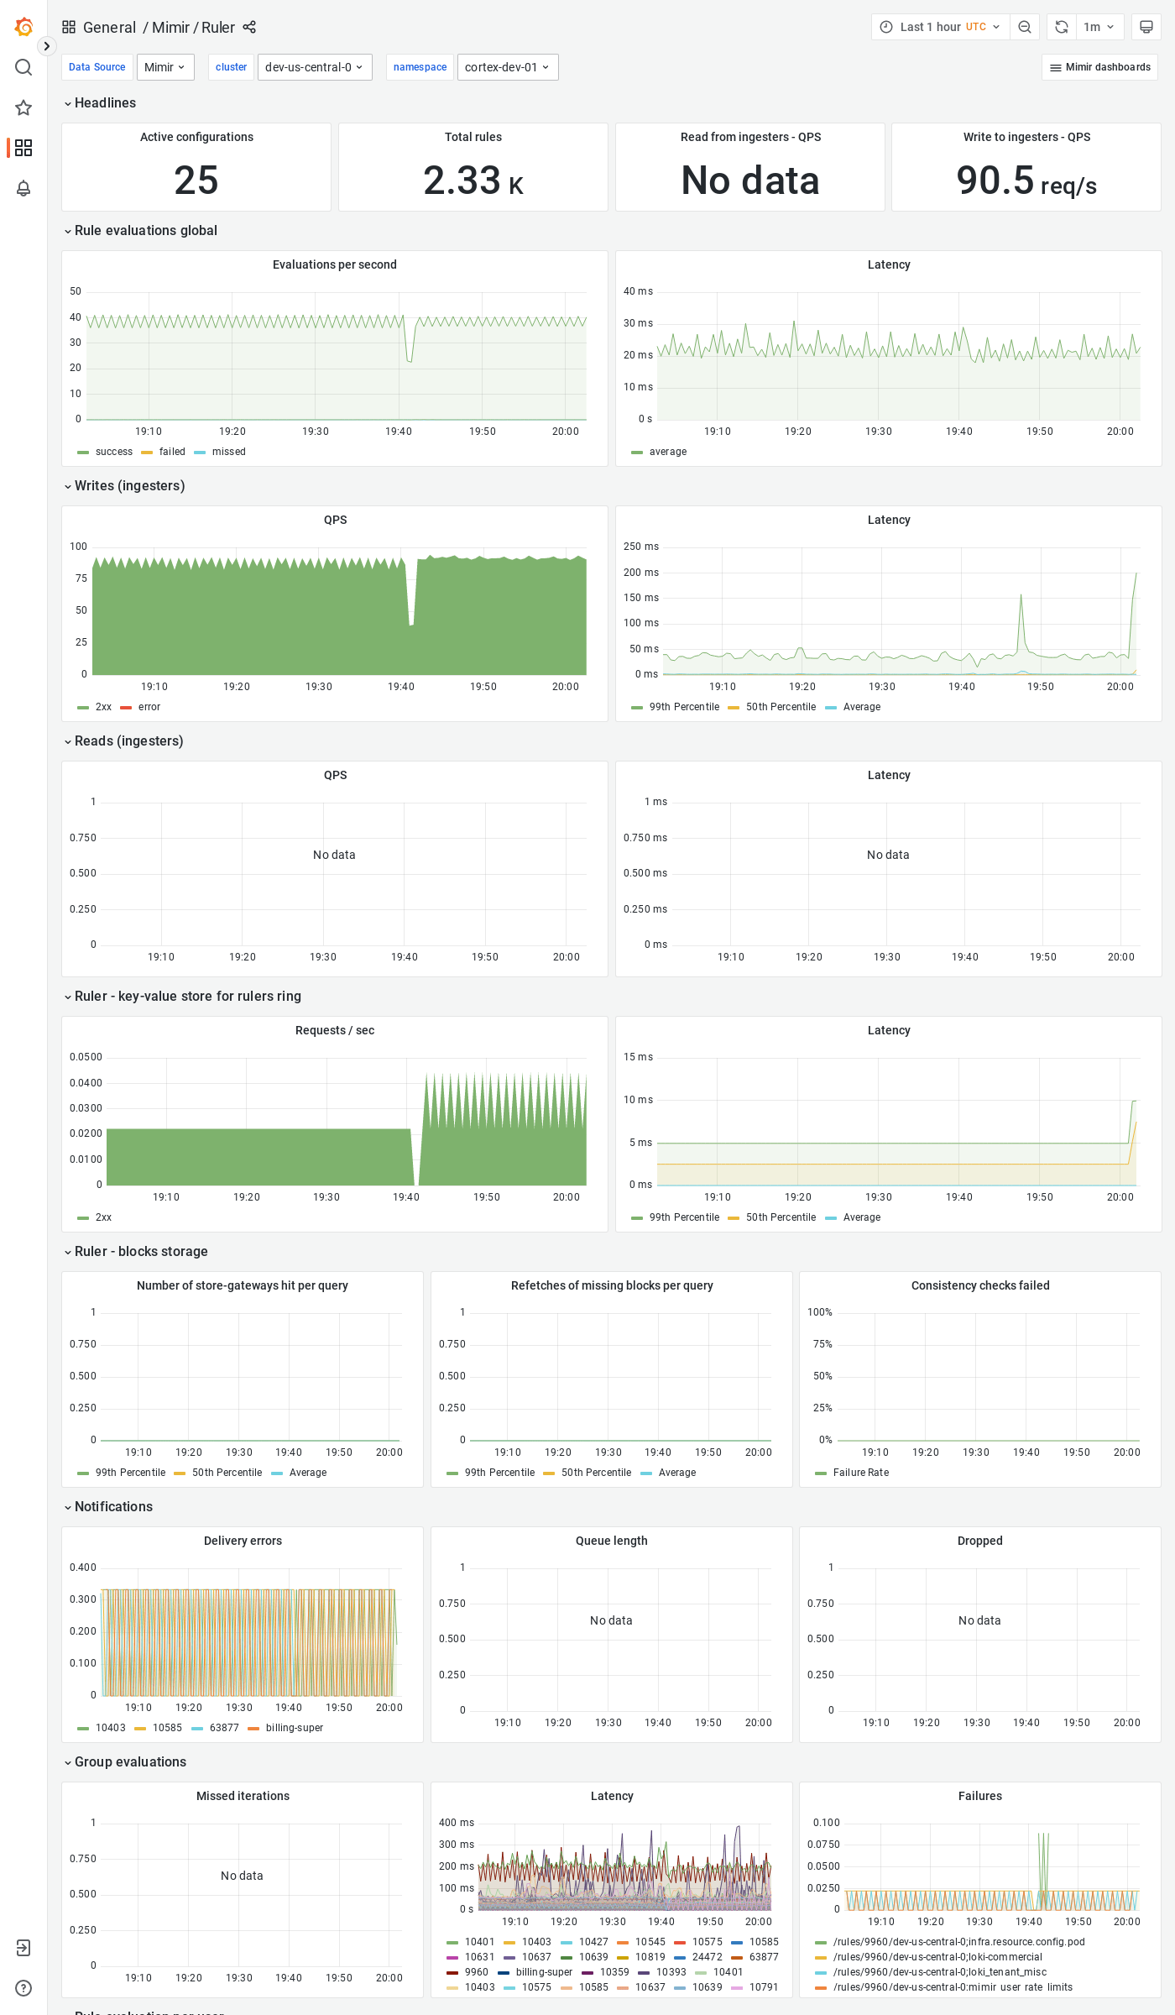Toggle error series in Writes QPS legend
This screenshot has width=1175, height=2015.
coord(149,707)
